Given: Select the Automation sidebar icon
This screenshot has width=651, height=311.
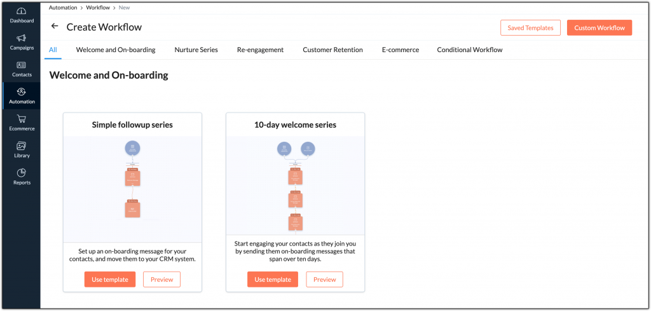Looking at the screenshot, I should (x=22, y=92).
